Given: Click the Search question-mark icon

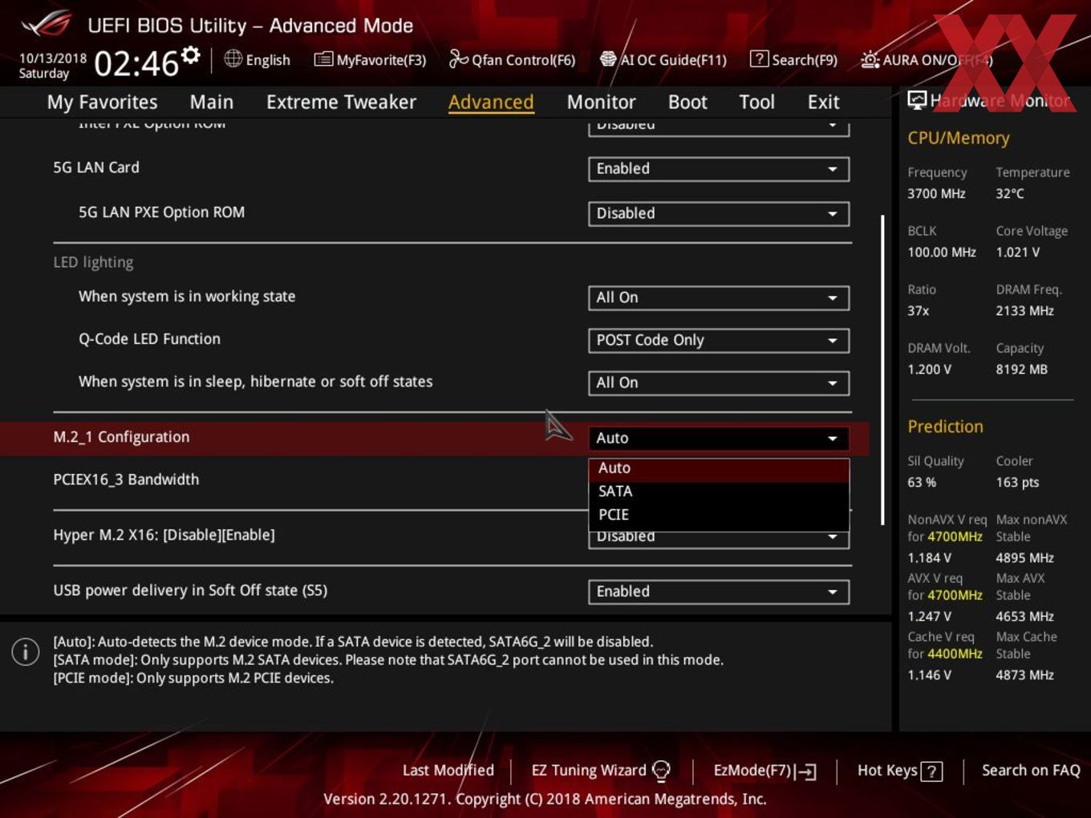Looking at the screenshot, I should pyautogui.click(x=758, y=59).
